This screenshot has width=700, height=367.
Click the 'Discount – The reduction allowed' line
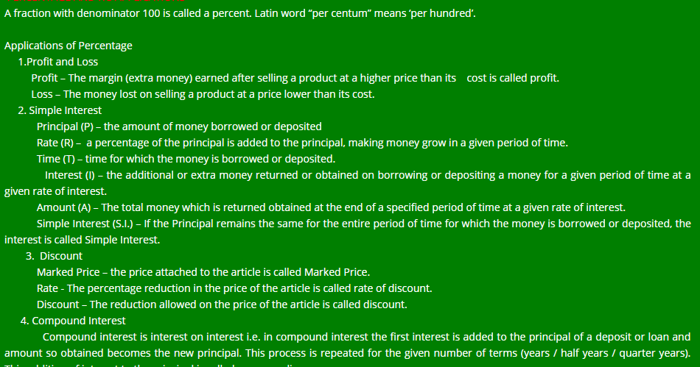coord(222,304)
